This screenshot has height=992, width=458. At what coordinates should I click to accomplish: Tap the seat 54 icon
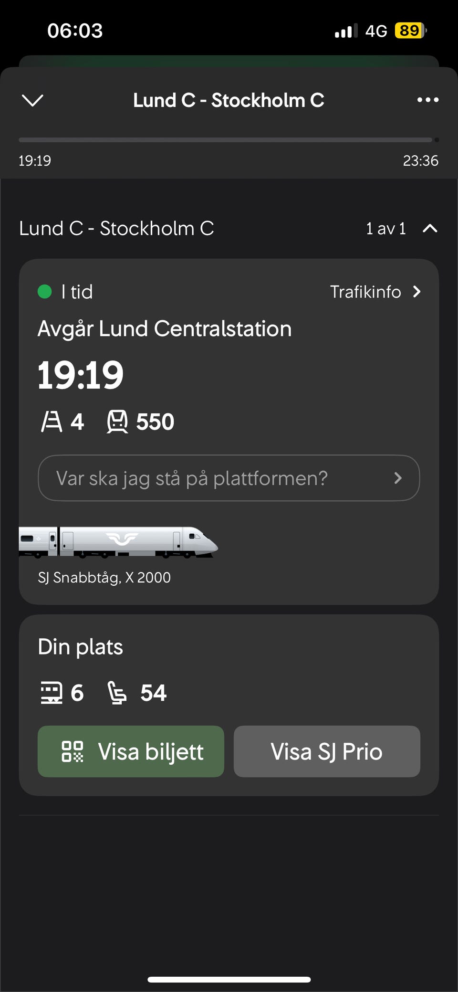click(x=117, y=693)
